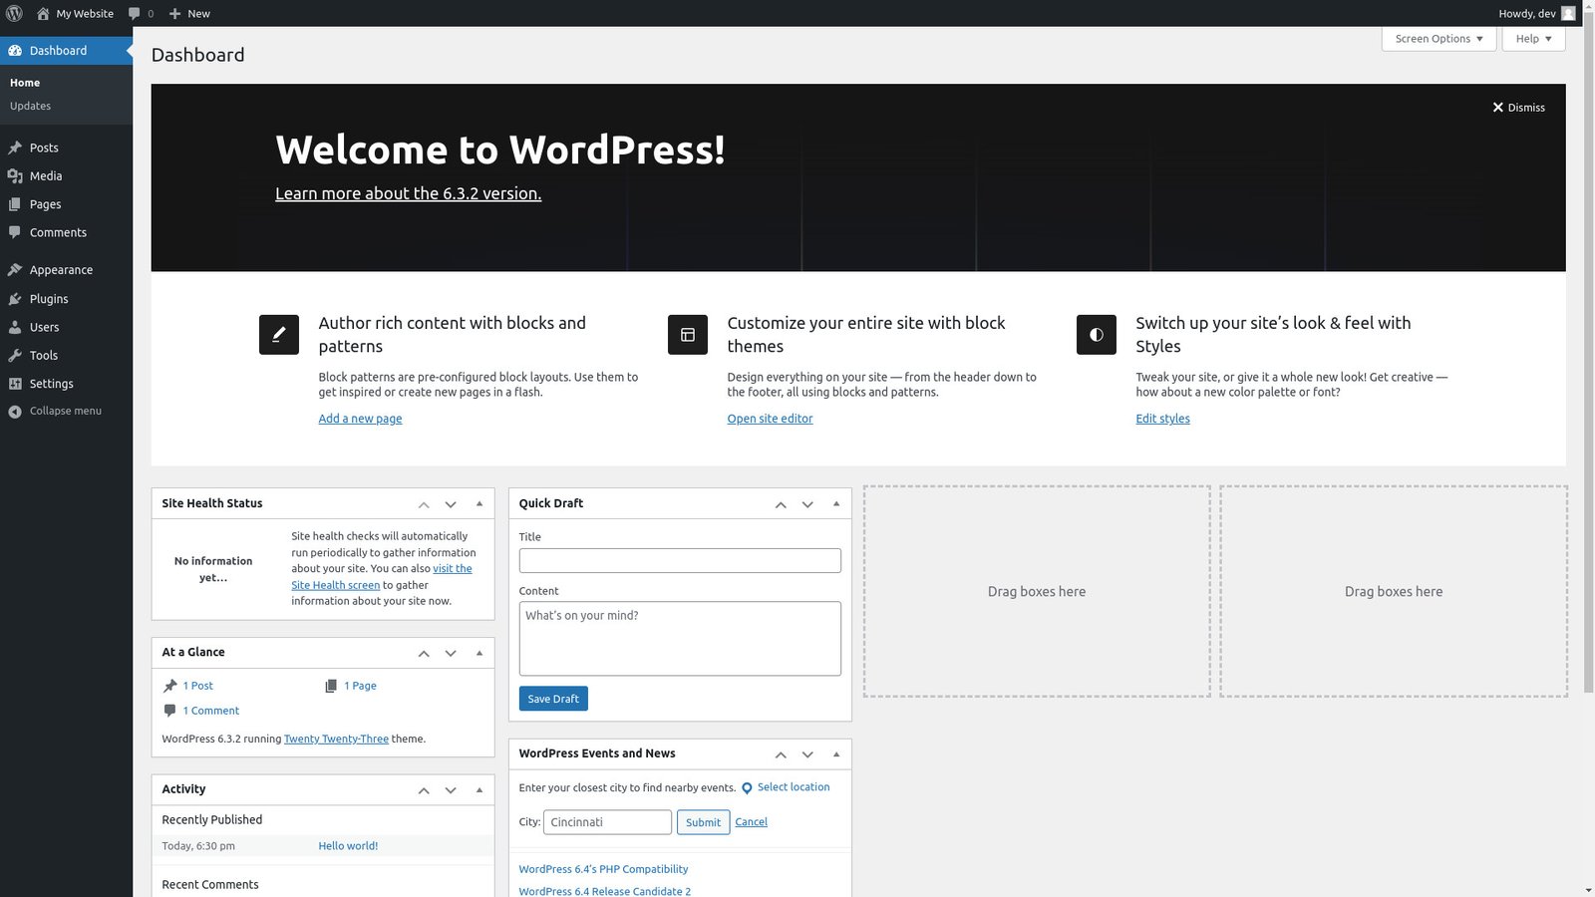The width and height of the screenshot is (1595, 897).
Task: Click the Title field in Quick Draft
Action: (679, 560)
